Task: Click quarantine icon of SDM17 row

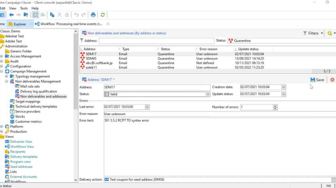Action: pyautogui.click(x=82, y=54)
